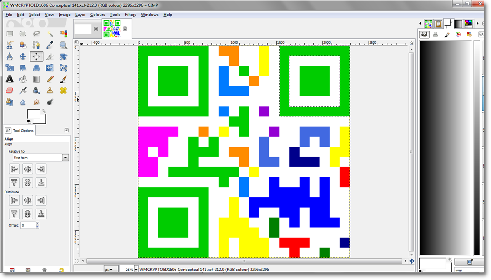Activate the Flip tool
The width and height of the screenshot is (491, 280).
[50, 68]
